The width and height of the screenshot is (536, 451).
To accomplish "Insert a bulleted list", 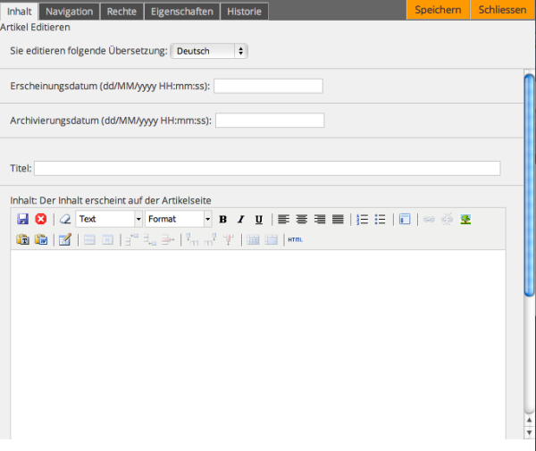I will click(380, 219).
